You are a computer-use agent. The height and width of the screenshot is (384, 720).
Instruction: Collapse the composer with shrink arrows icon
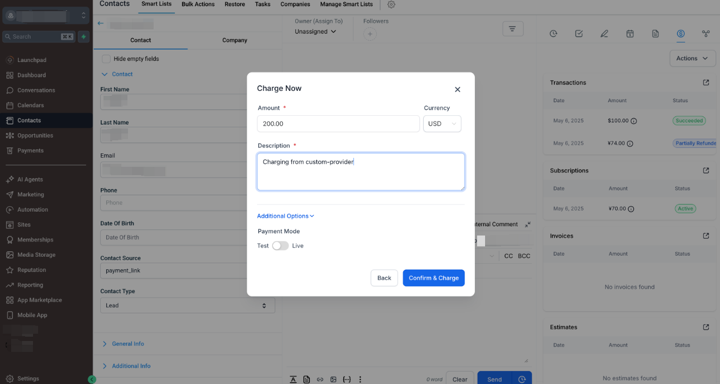tap(527, 224)
